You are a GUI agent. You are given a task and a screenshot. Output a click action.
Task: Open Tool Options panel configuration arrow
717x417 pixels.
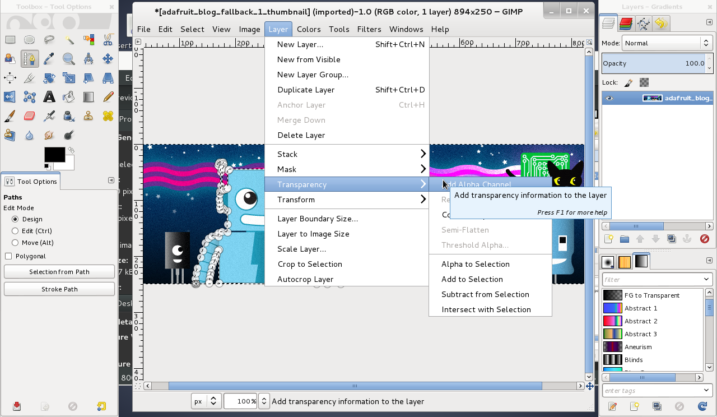(x=111, y=180)
